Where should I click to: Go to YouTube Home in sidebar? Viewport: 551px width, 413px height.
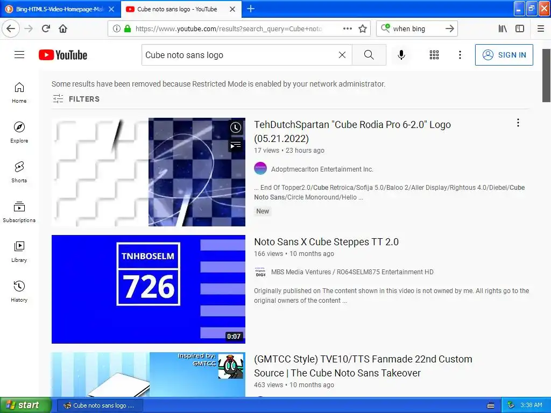(19, 92)
